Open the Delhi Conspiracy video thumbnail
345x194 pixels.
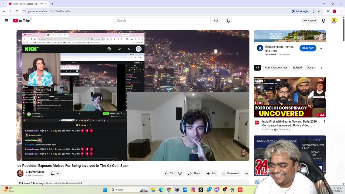[x=289, y=97]
